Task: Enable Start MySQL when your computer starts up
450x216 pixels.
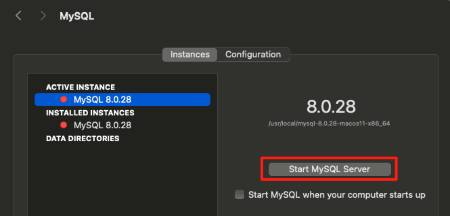Action: coord(239,195)
